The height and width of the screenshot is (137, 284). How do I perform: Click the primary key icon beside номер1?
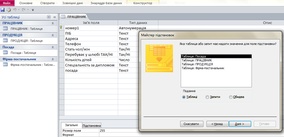(x=61, y=27)
